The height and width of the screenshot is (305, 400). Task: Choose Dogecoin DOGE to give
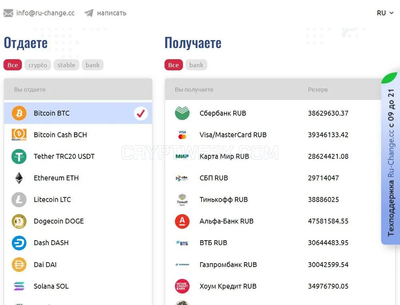click(x=78, y=221)
